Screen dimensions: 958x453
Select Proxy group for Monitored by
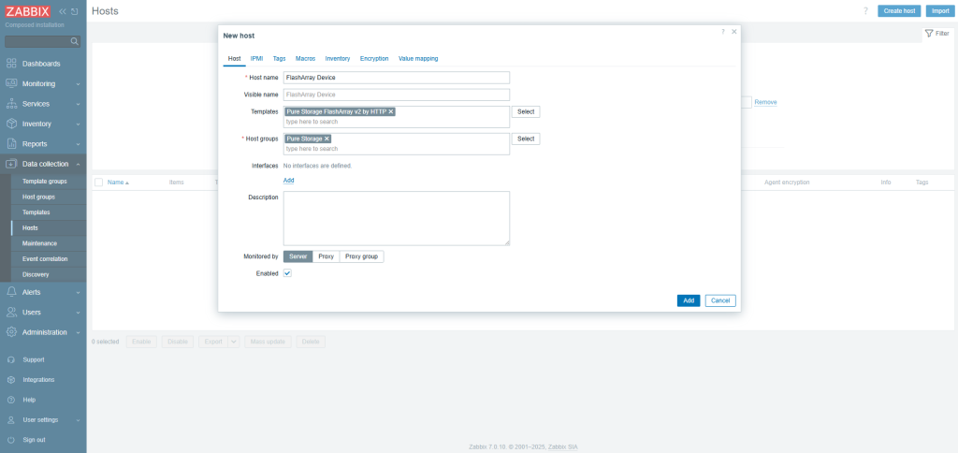(x=362, y=256)
